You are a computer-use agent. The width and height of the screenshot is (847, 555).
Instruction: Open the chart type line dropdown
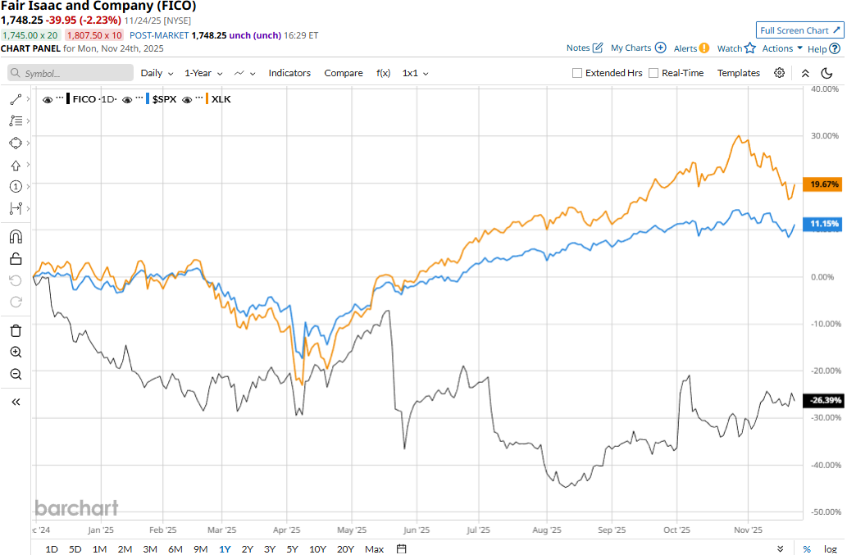click(x=244, y=73)
